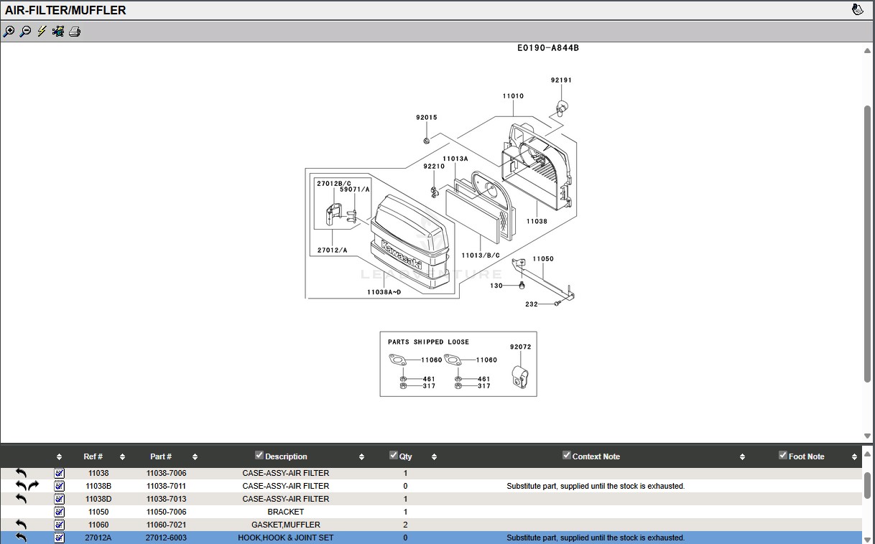Click the zoom out magnifier icon
875x544 pixels.
[x=25, y=32]
